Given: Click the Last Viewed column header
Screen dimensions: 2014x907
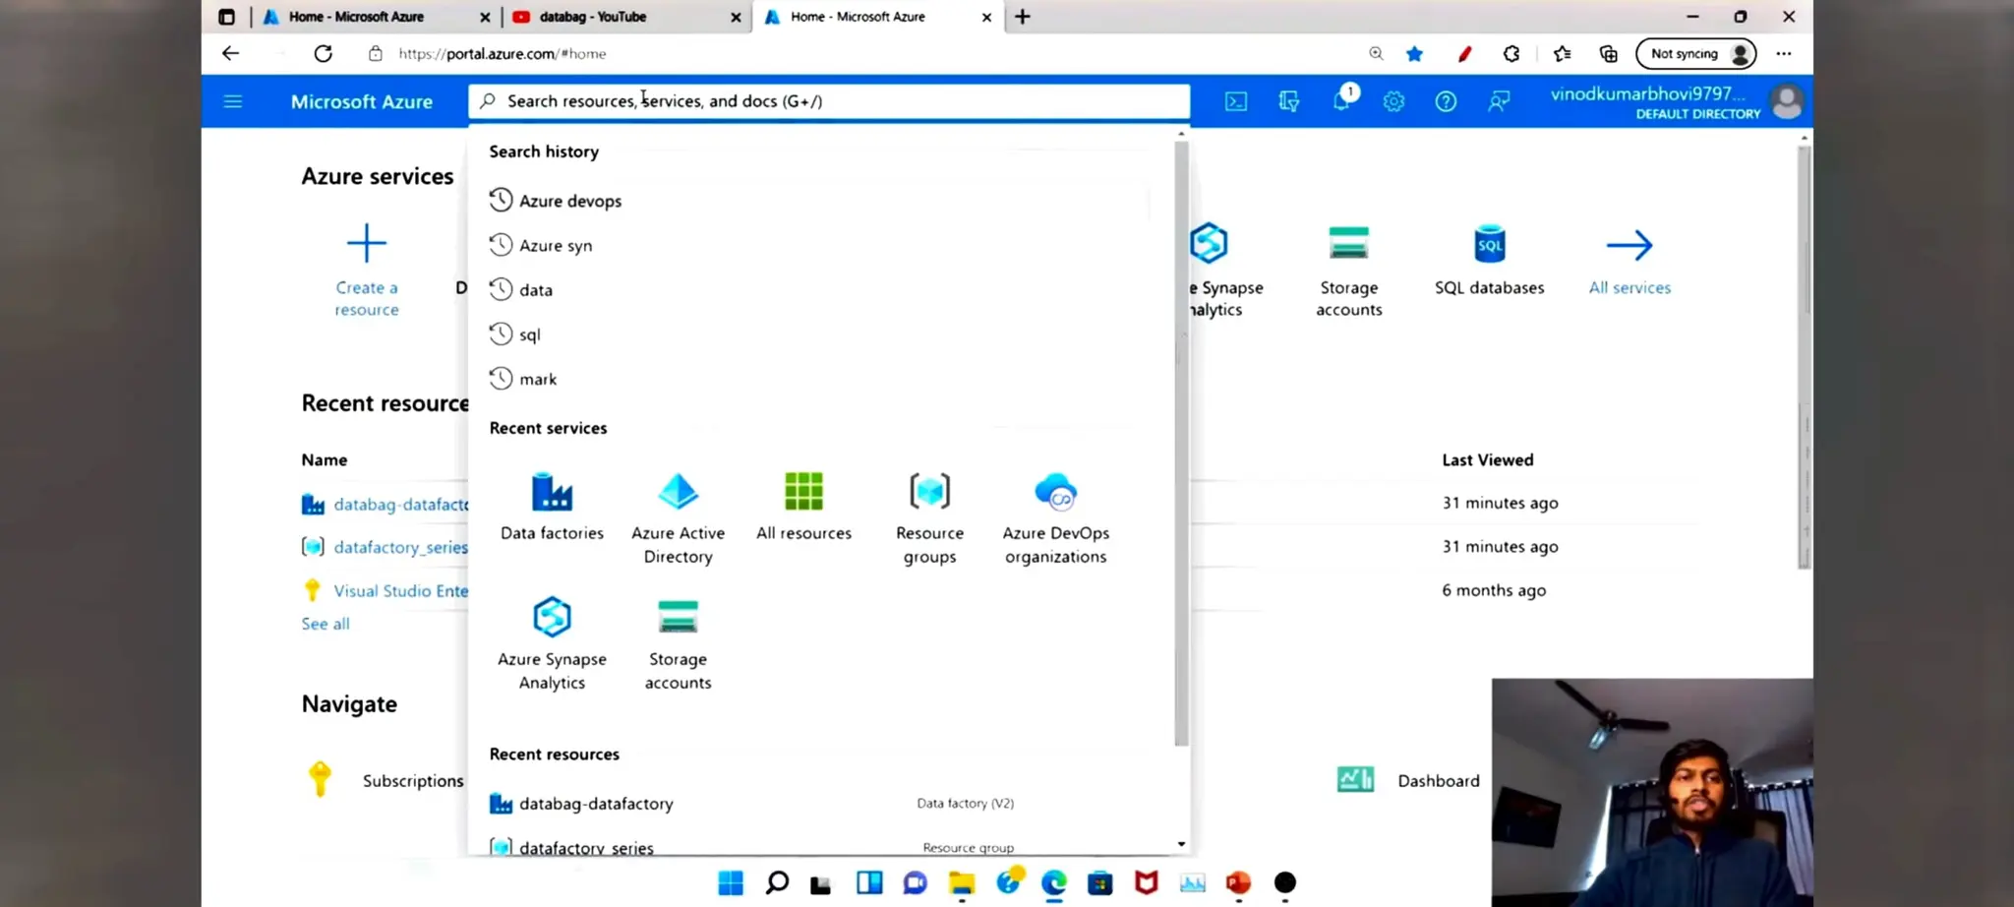Looking at the screenshot, I should pos(1487,459).
